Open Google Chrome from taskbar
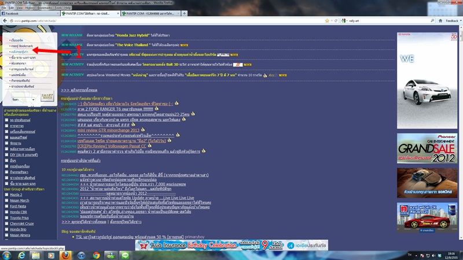This screenshot has height=260, width=463. [x=96, y=255]
